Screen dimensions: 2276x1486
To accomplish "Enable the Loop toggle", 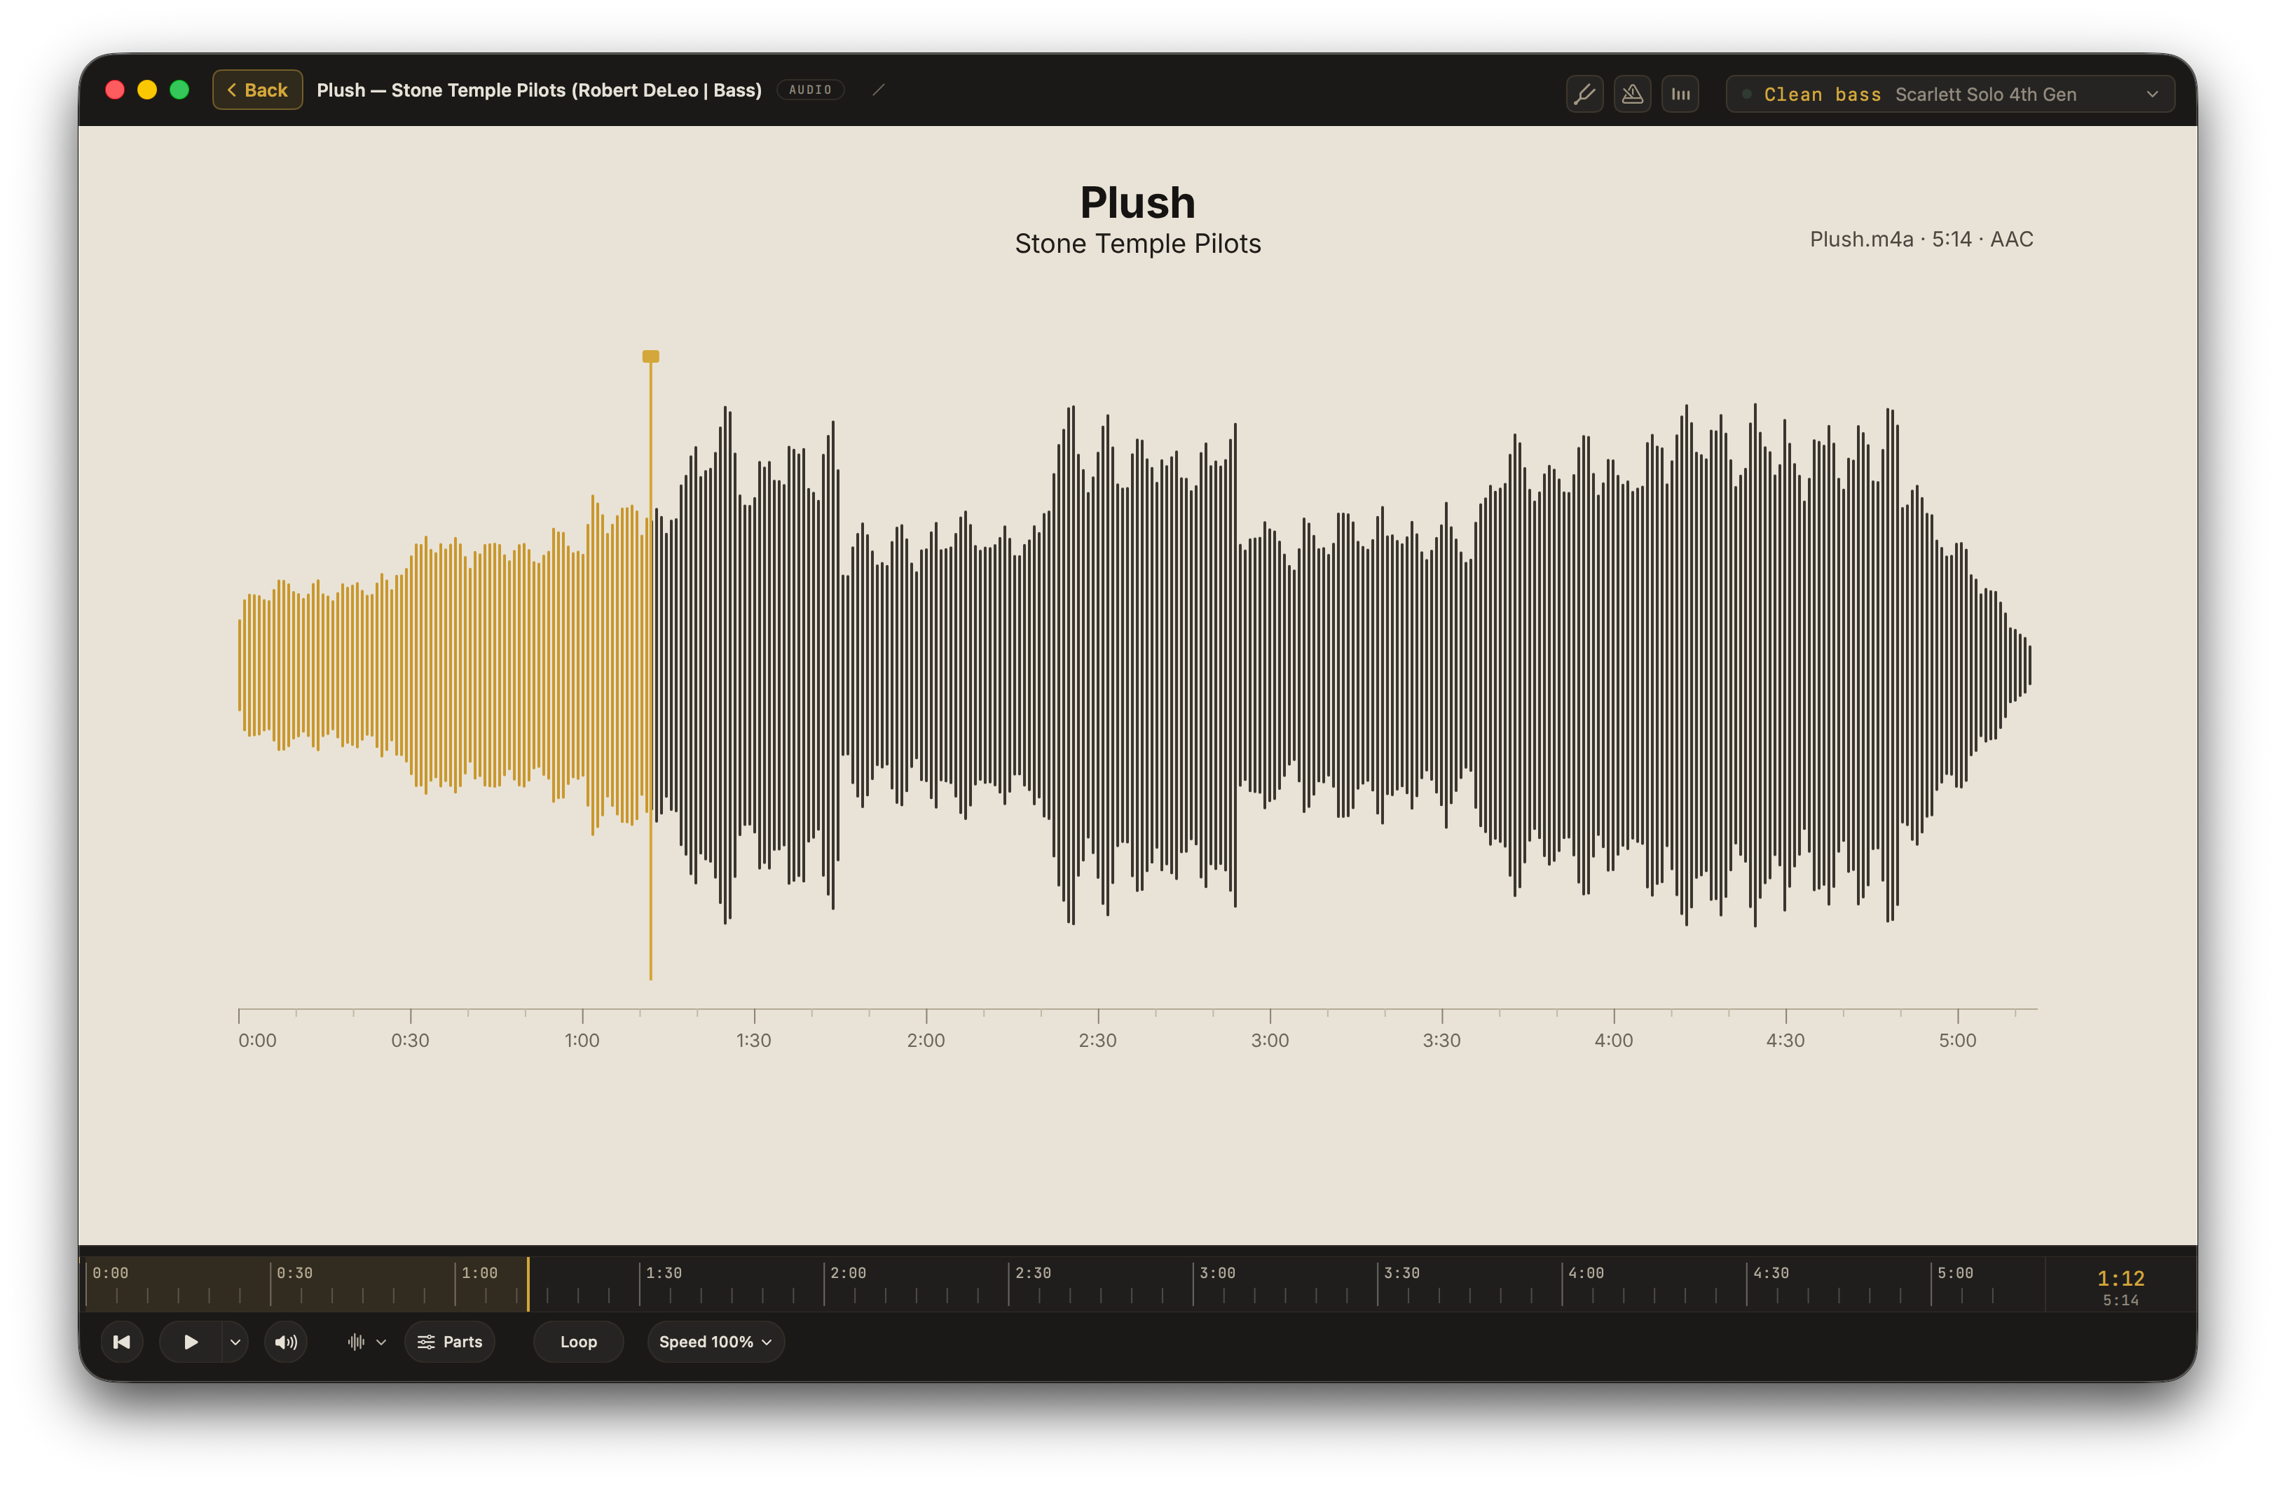I will click(x=579, y=1342).
